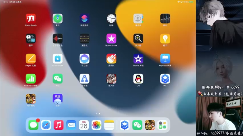
Task: Launch the Numbers 表格 app
Action: pyautogui.click(x=31, y=79)
